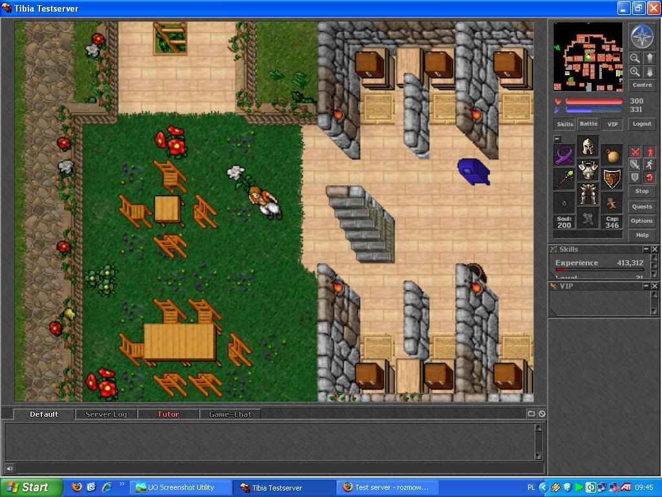Click the ignore list chat icon
662x497 pixels.
(542, 414)
